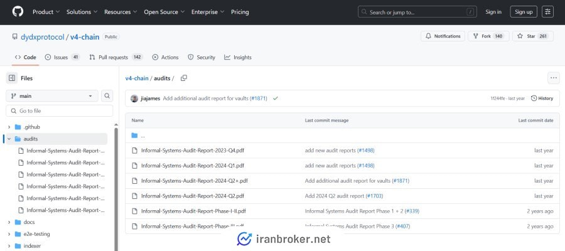This screenshot has height=251, width=565.
Task: Fork the repository
Action: point(488,36)
